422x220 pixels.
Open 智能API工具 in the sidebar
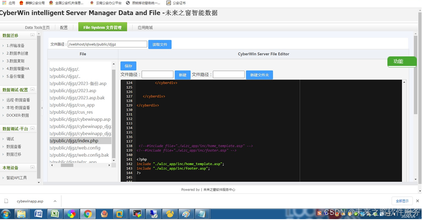[x=16, y=178]
